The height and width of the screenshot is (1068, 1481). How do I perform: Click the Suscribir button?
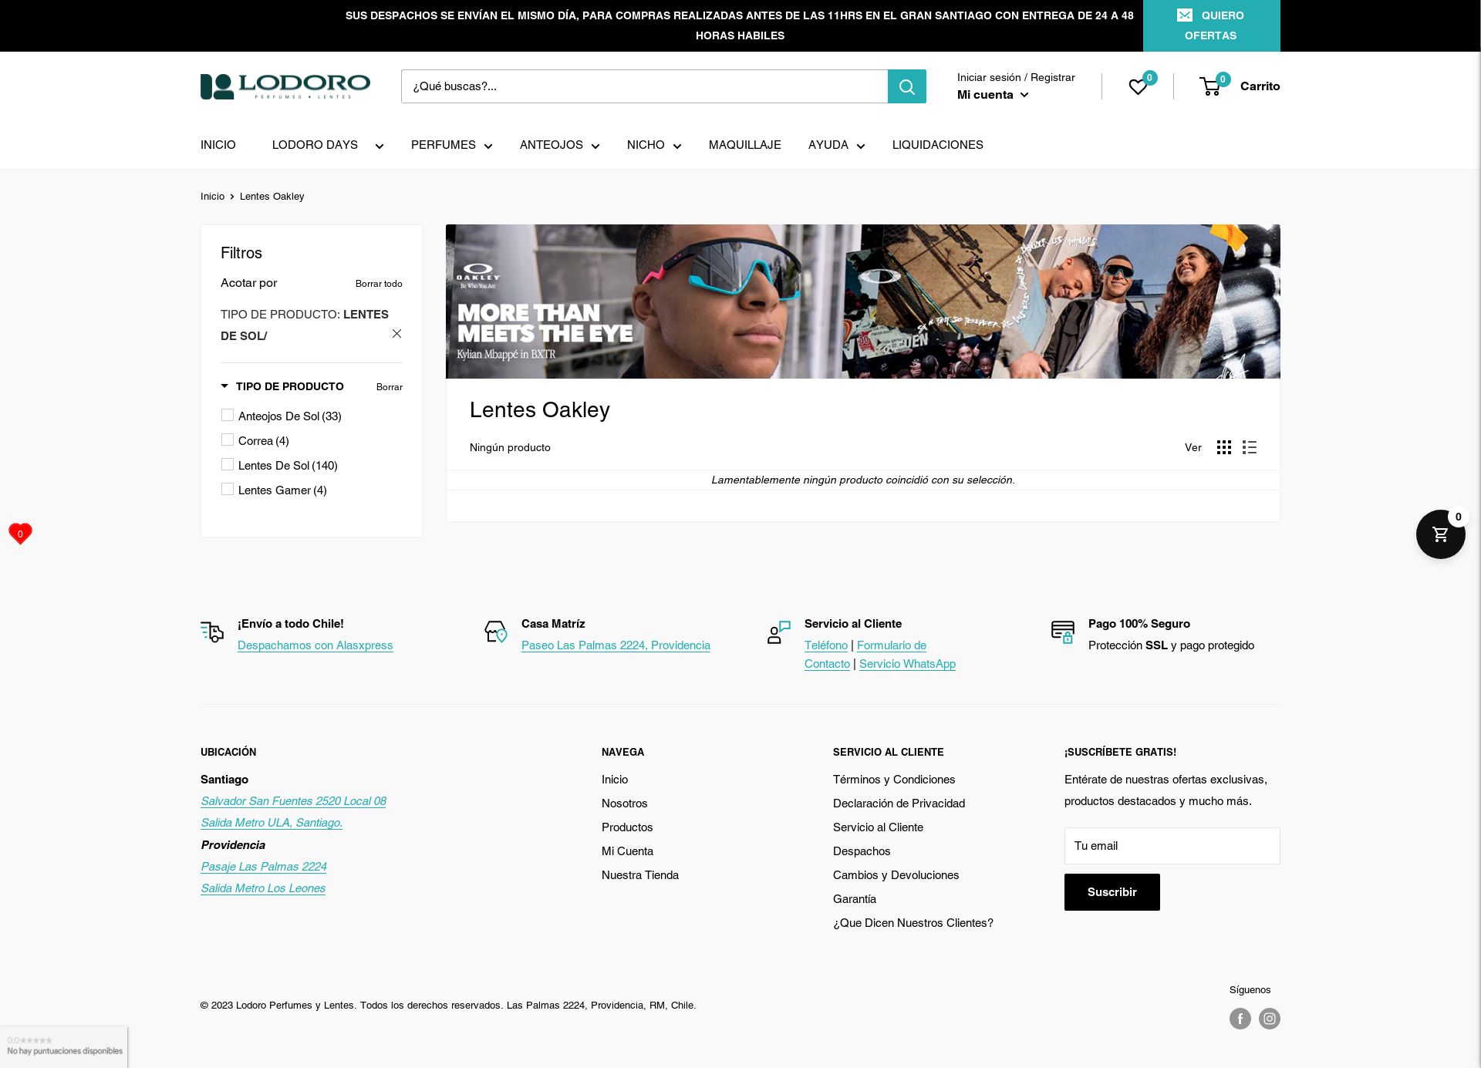click(1112, 892)
